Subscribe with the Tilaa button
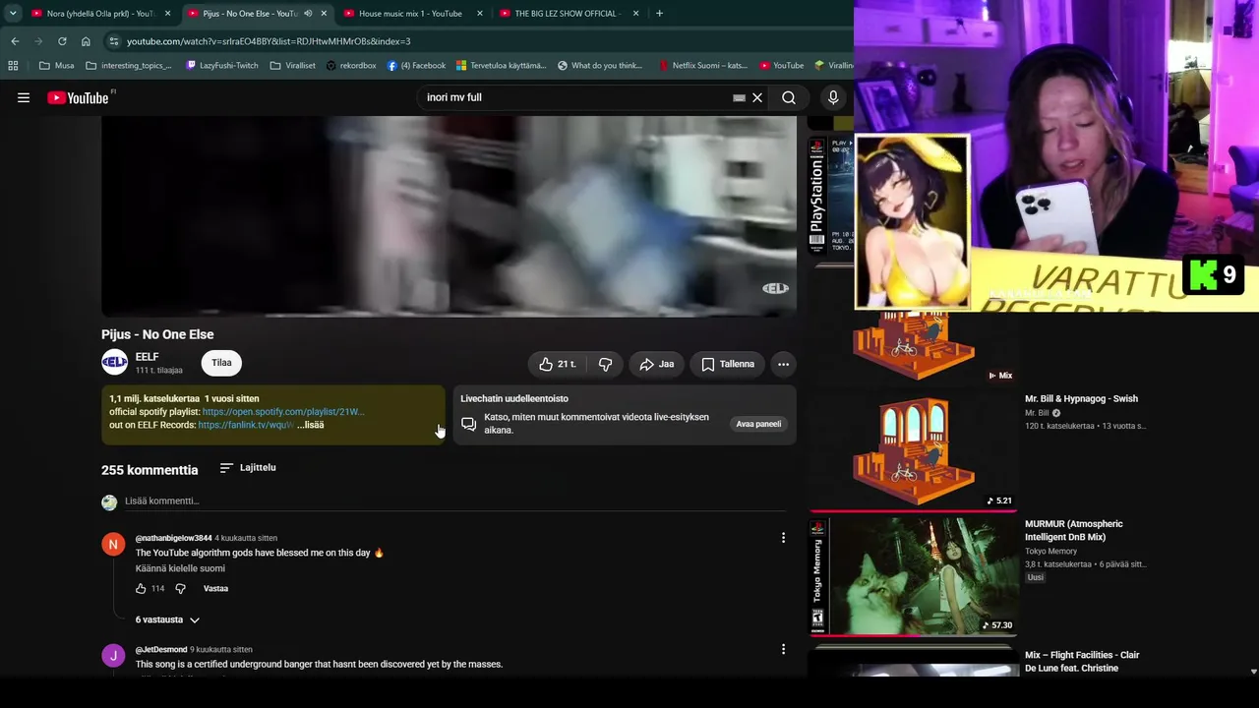The width and height of the screenshot is (1259, 708). [221, 363]
